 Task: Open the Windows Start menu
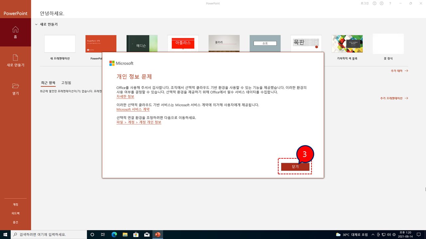[x=5, y=234]
